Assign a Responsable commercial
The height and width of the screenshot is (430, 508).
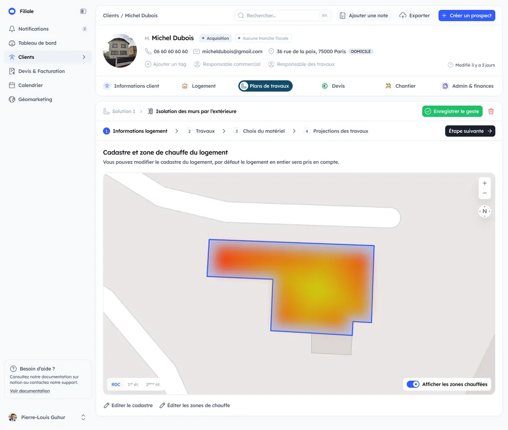[227, 64]
